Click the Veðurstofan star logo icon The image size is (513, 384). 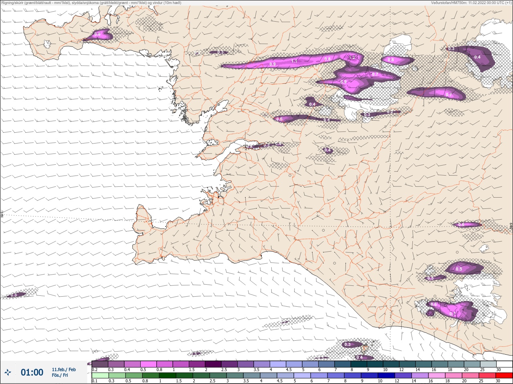(x=8, y=372)
